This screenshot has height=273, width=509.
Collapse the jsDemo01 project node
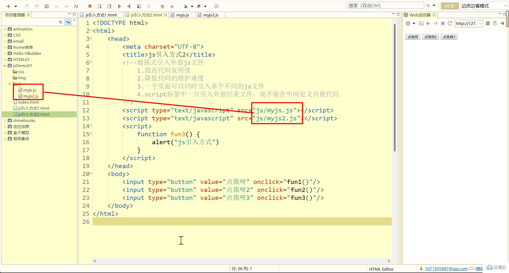coord(5,66)
